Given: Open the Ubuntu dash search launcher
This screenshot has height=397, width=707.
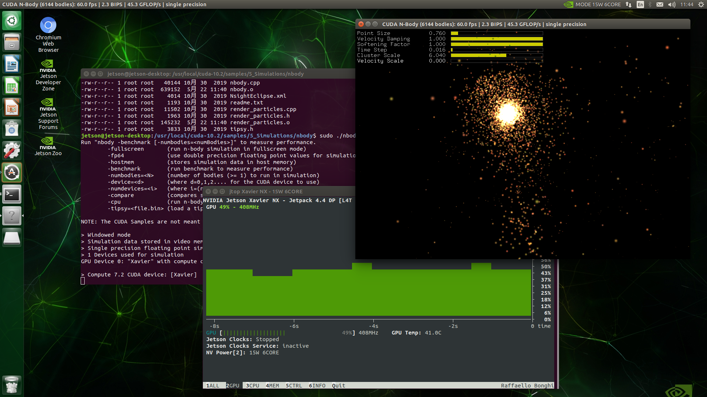Looking at the screenshot, I should click(x=12, y=20).
